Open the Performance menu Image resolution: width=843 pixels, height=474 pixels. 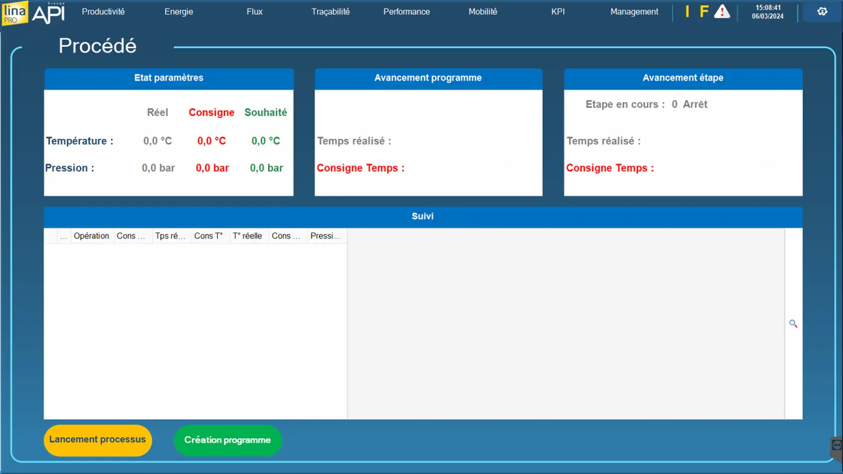406,12
